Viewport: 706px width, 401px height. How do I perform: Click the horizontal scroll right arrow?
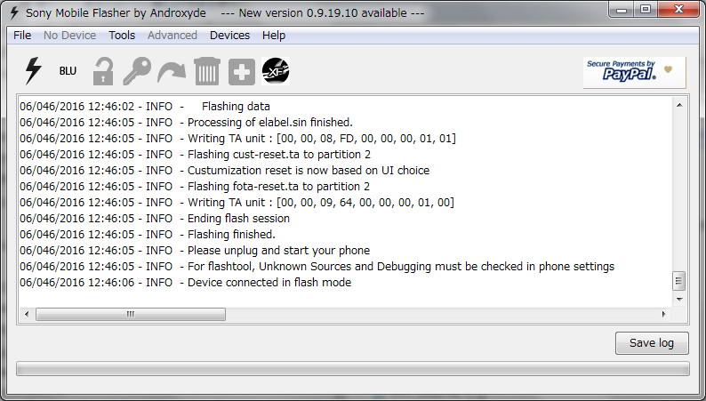tap(664, 314)
